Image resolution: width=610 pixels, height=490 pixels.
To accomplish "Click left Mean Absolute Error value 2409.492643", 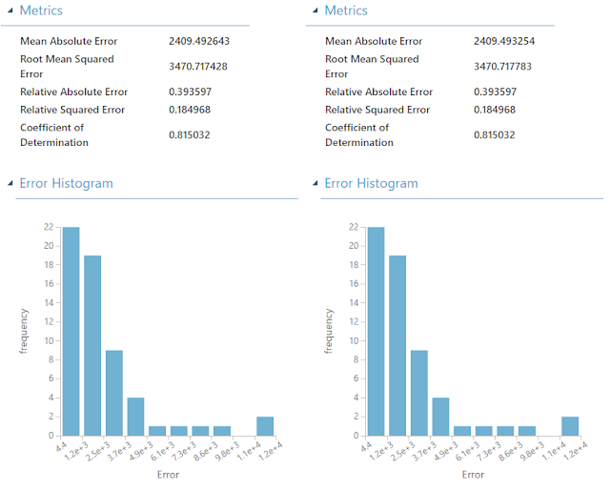I will (199, 41).
